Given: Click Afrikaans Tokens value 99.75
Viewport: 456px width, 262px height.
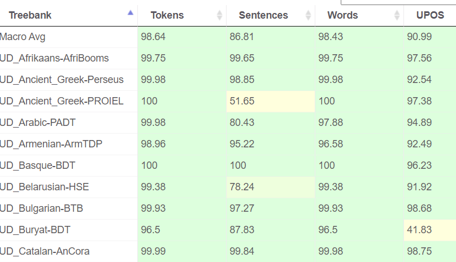Looking at the screenshot, I should click(153, 58).
